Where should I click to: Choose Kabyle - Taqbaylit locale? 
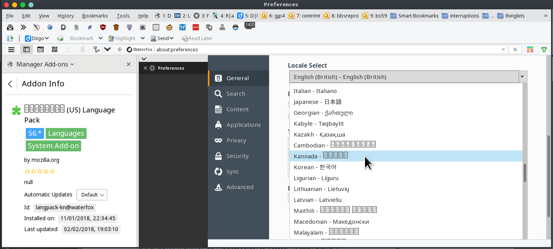point(406,123)
